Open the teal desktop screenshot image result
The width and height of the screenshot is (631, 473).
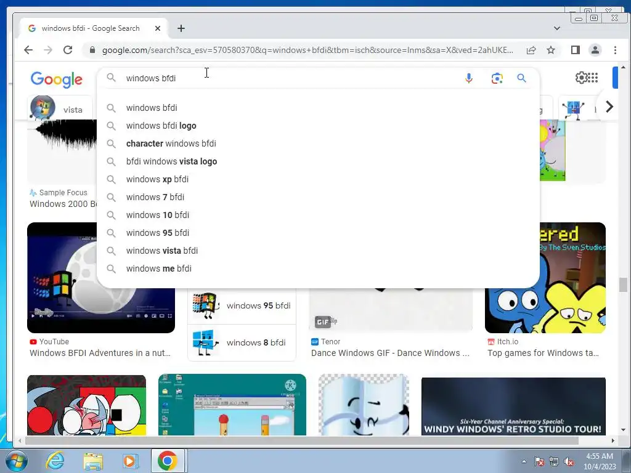[x=232, y=405]
